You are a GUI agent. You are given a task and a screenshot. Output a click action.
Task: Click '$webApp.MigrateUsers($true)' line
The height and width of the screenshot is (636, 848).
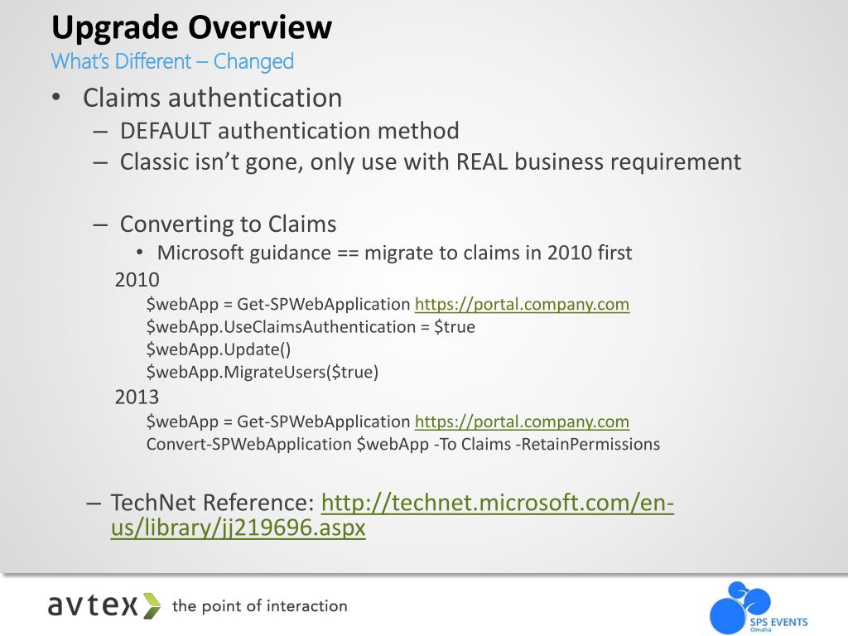(x=263, y=372)
